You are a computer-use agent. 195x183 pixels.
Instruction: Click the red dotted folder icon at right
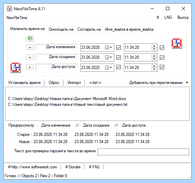pos(177,43)
